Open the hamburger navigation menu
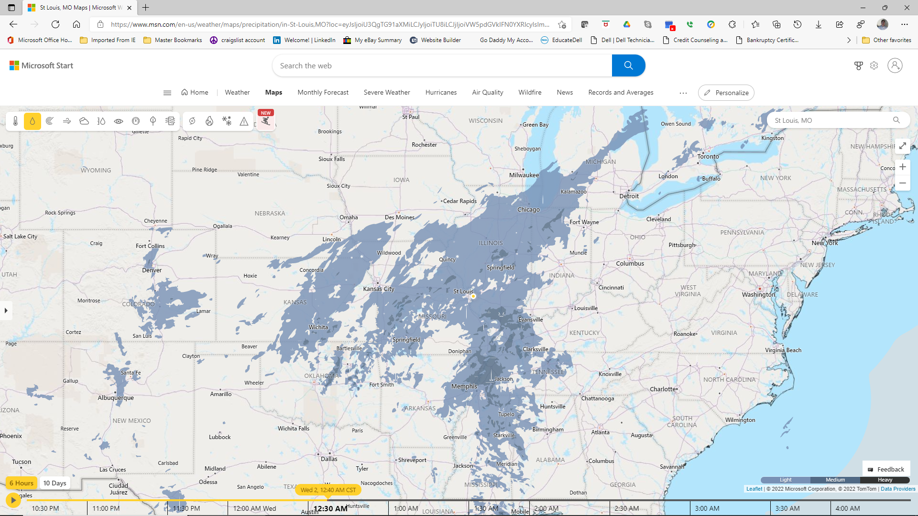This screenshot has height=516, width=918. click(167, 93)
